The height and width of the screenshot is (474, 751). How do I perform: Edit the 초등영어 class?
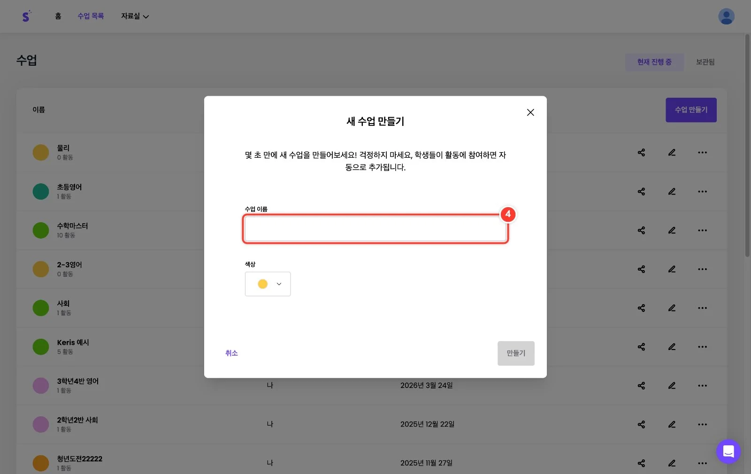coord(672,192)
